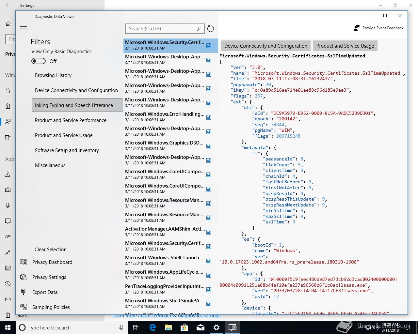
Task: Click Product and Service Usage tag button
Action: click(x=345, y=46)
